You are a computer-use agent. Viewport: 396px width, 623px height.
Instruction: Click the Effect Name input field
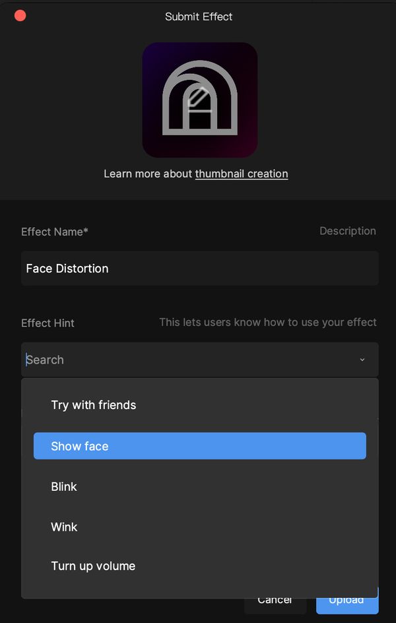(x=198, y=268)
